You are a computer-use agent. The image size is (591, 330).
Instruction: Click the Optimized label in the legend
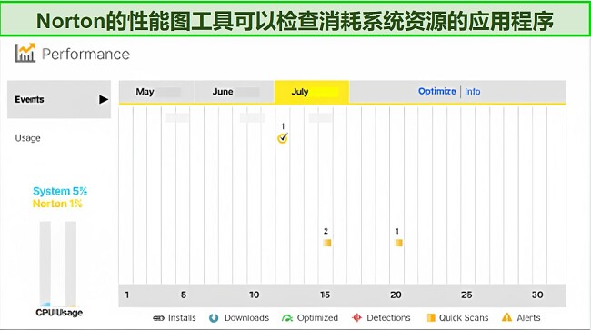pos(317,318)
